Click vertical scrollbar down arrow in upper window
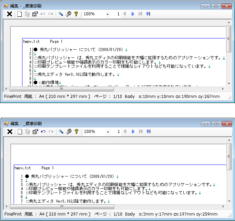The height and width of the screenshot is (221, 235). point(229,84)
